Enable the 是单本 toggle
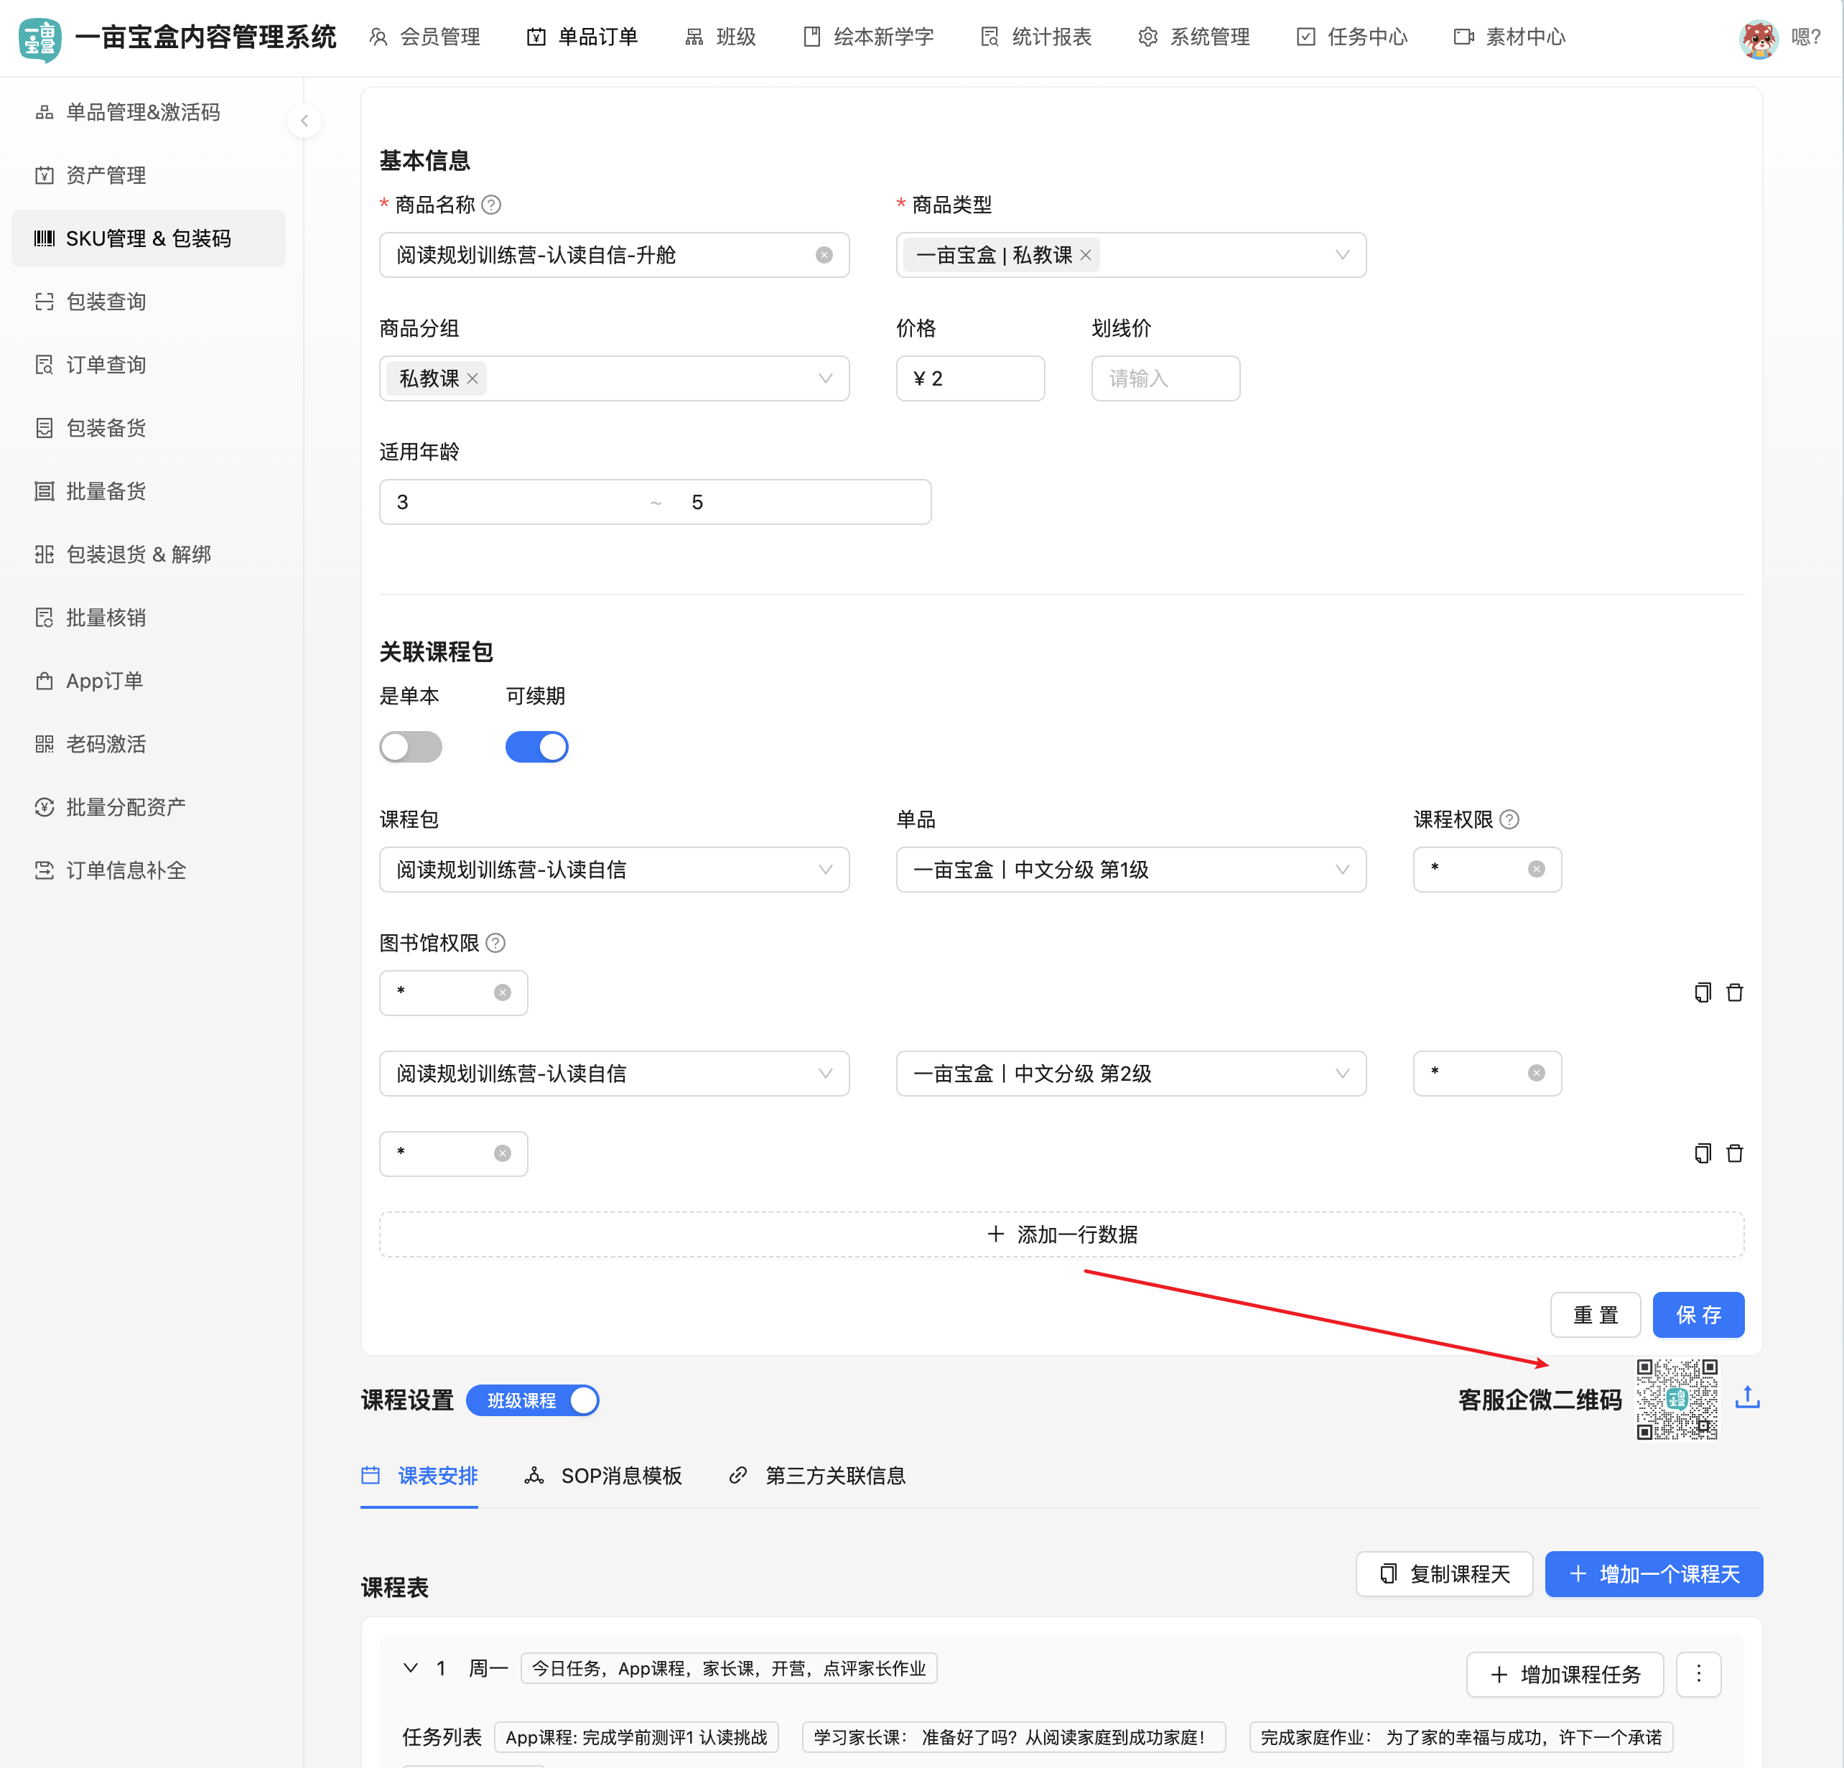The image size is (1844, 1768). (410, 746)
